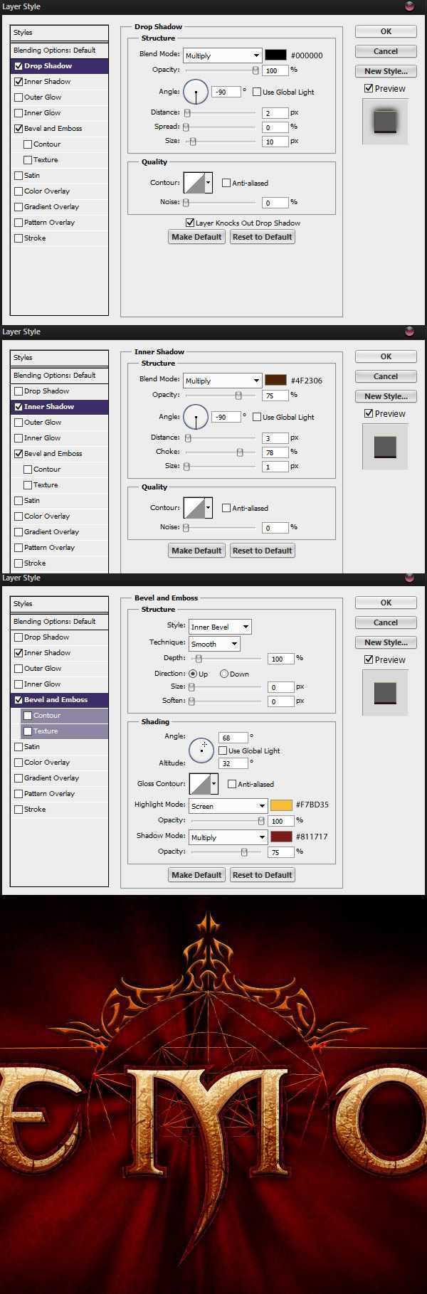Select Texture under the highlighted Bevel and Emboss

tap(46, 731)
